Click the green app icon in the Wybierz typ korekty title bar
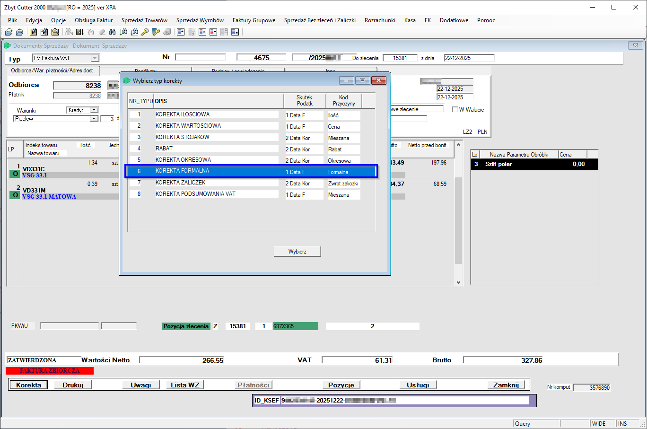This screenshot has width=647, height=429. click(x=127, y=80)
